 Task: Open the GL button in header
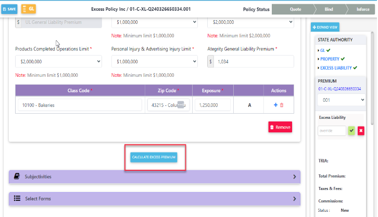(29, 9)
